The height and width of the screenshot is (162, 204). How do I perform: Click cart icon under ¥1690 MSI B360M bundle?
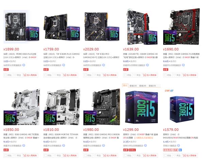click(184, 75)
